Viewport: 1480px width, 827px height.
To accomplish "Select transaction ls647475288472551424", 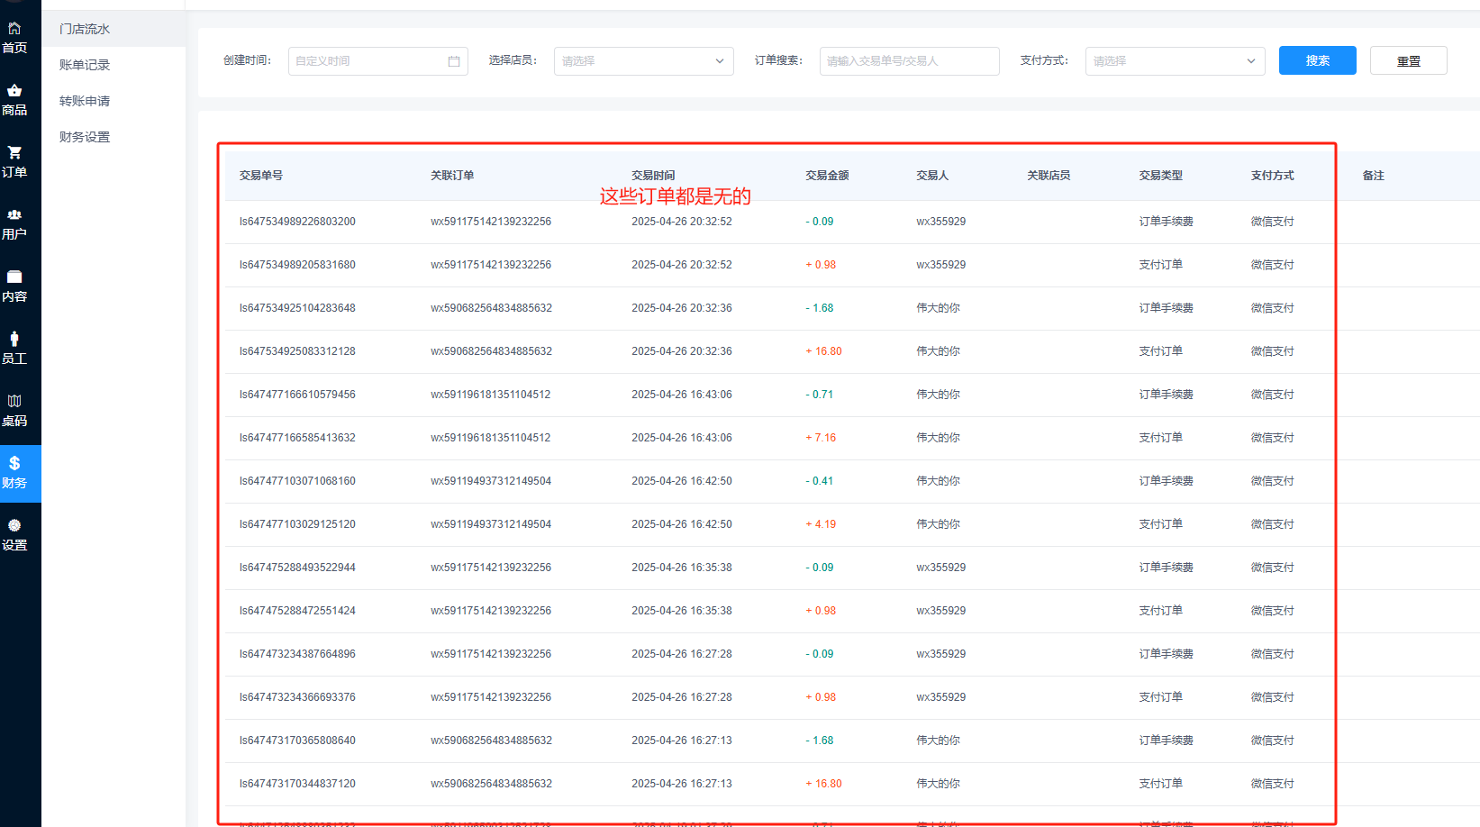I will coord(297,611).
